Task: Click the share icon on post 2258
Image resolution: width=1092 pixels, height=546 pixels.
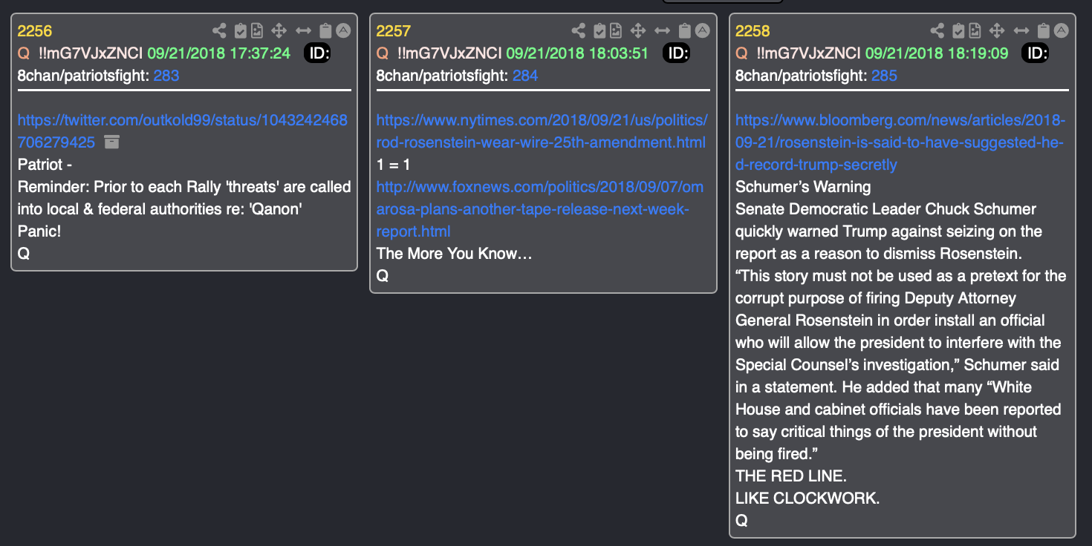Action: tap(937, 30)
